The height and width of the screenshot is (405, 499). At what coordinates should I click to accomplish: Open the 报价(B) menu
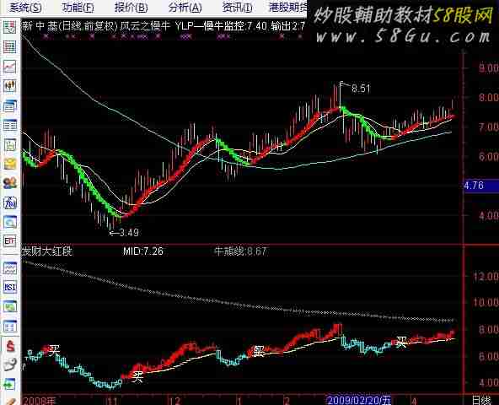pos(131,7)
